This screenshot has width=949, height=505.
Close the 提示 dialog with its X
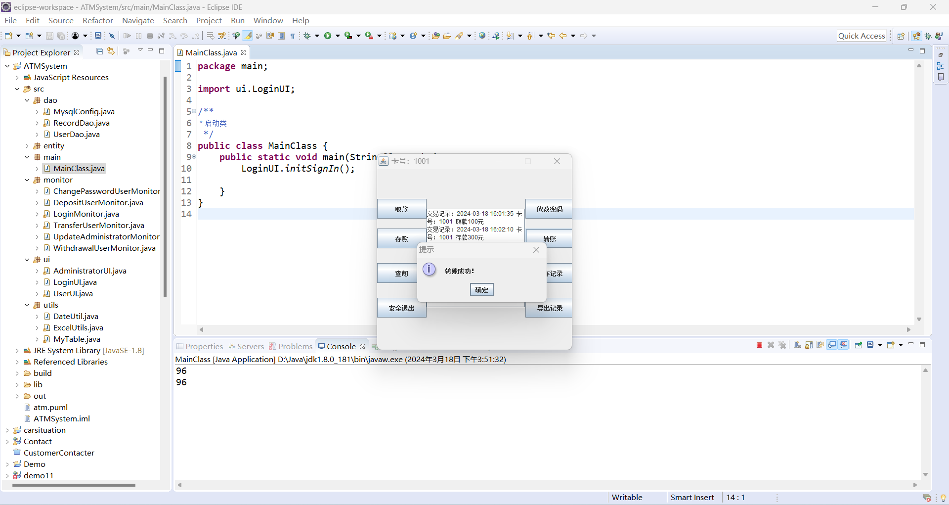pyautogui.click(x=536, y=250)
